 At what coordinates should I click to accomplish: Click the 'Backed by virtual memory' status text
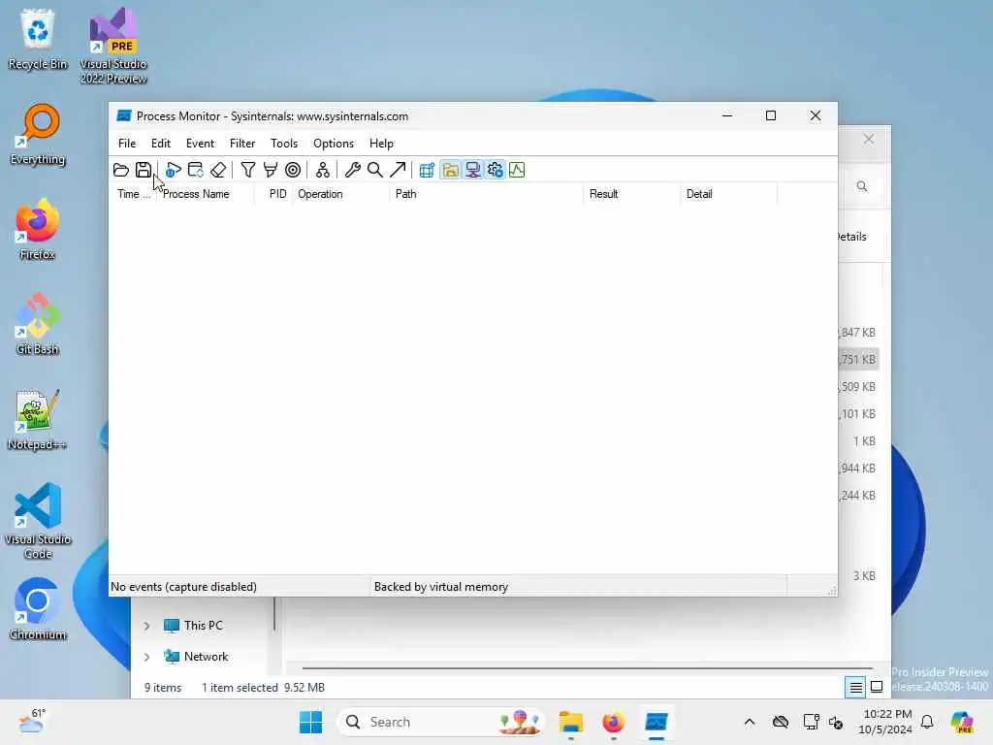coord(441,587)
